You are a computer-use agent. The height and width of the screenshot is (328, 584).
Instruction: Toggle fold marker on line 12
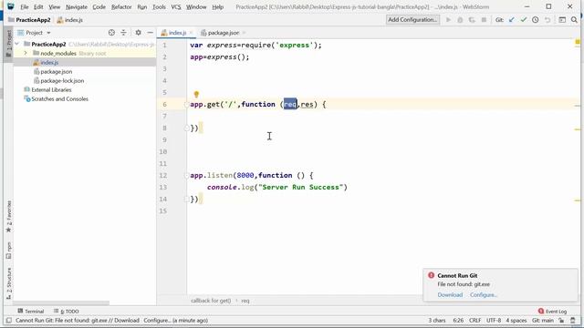(186, 176)
